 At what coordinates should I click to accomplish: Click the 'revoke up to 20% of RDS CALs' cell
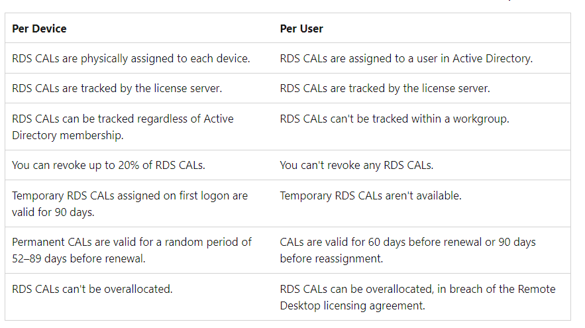(x=109, y=165)
